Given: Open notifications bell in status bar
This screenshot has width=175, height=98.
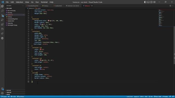Looking at the screenshot, I should tap(173, 97).
